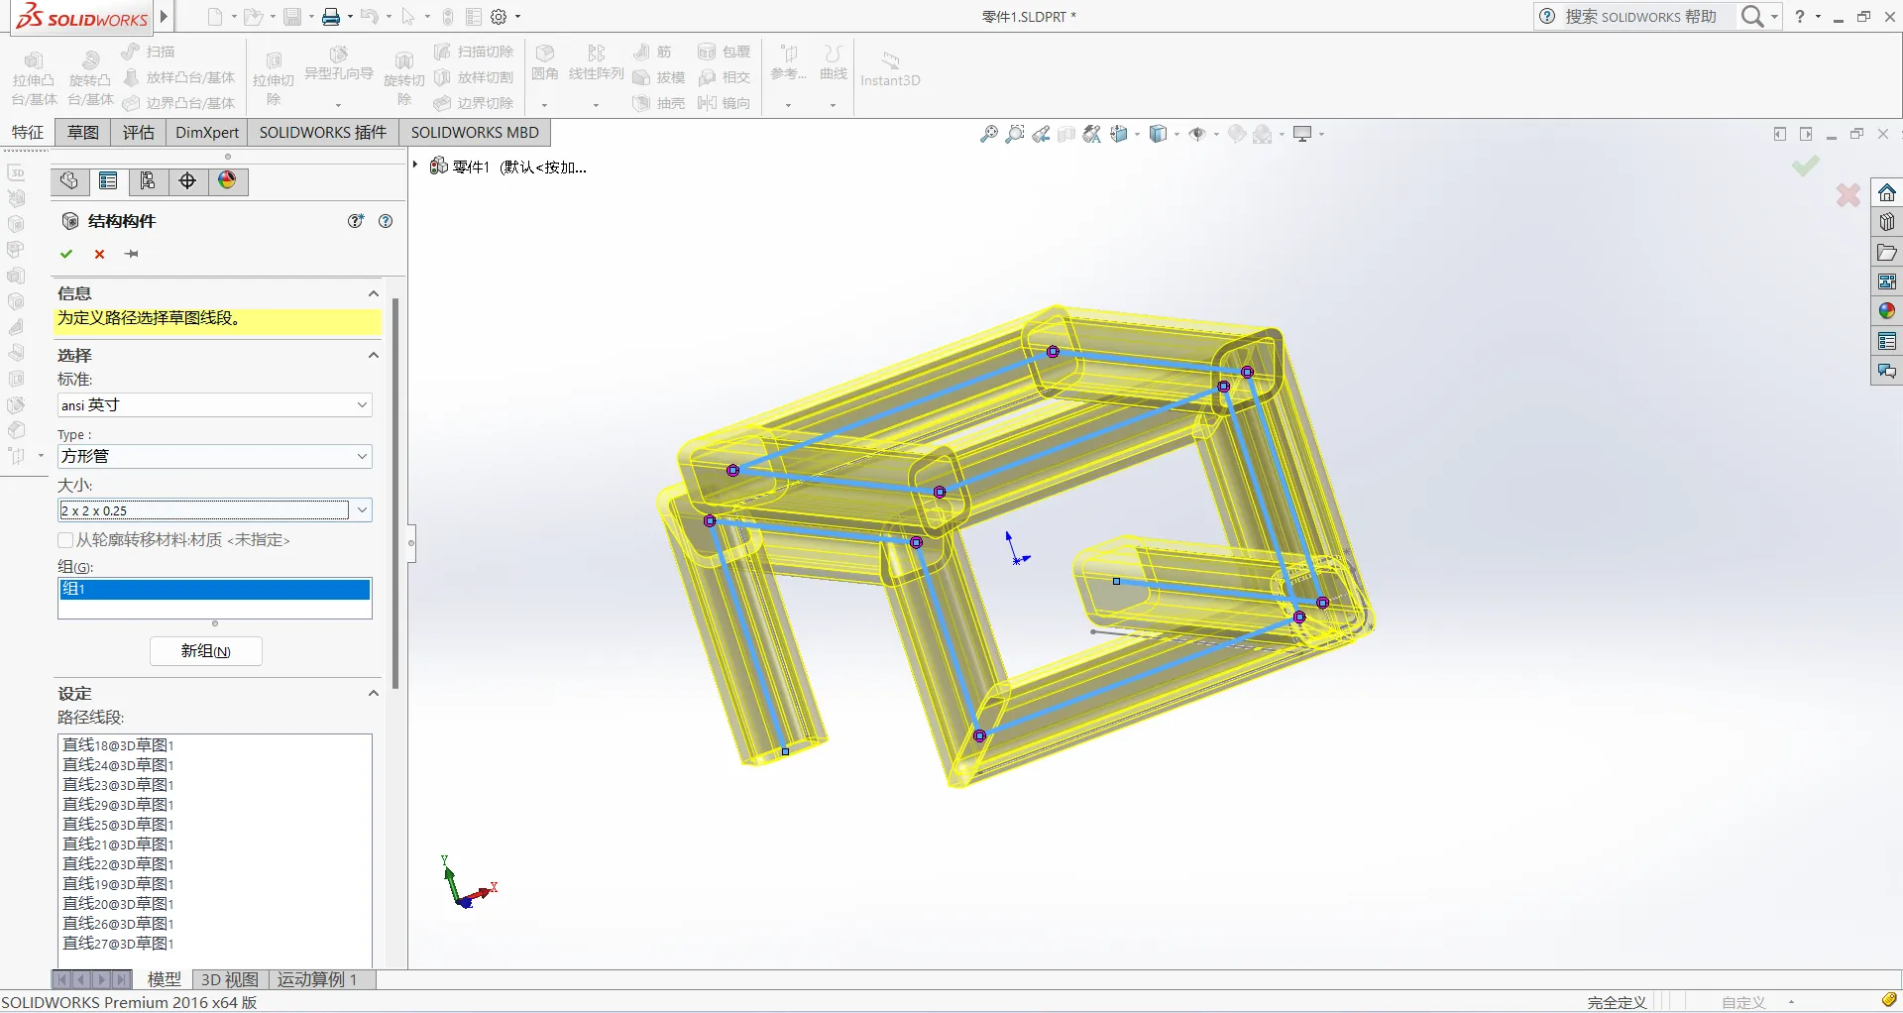Toggle Instant3D in the ribbon
Screen dimensions: 1903x1013
pos(890,68)
